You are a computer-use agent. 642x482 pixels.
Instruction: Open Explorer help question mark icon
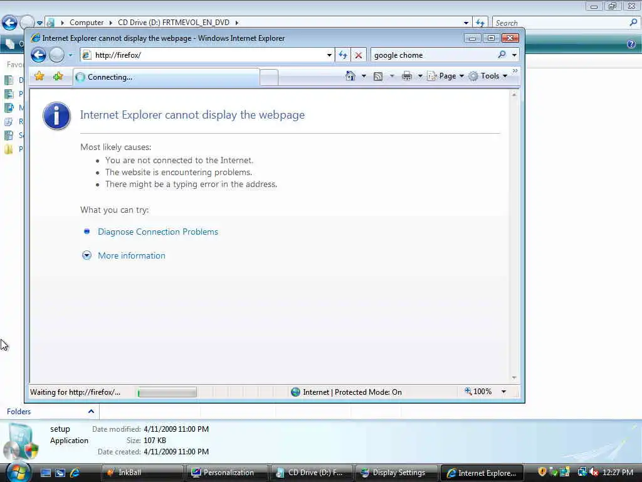[x=631, y=44]
